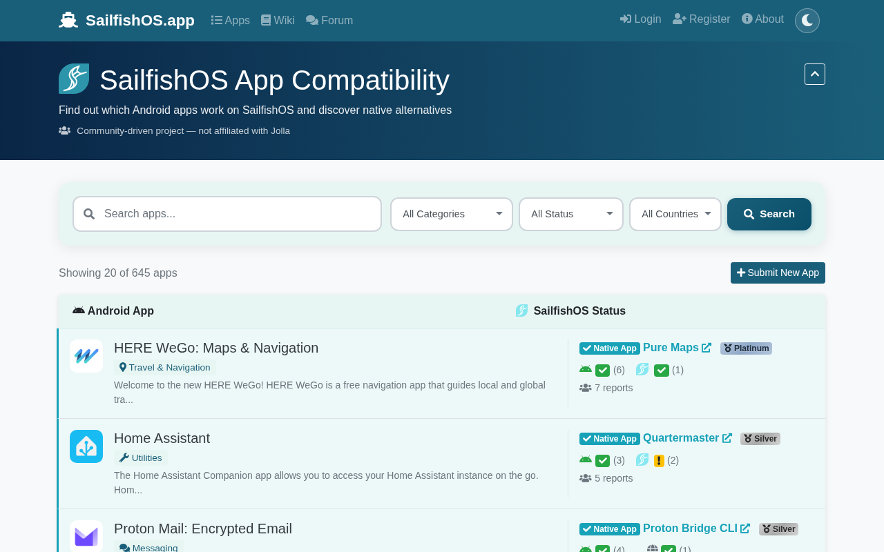Open the Proton Bridge CLI link

click(690, 529)
